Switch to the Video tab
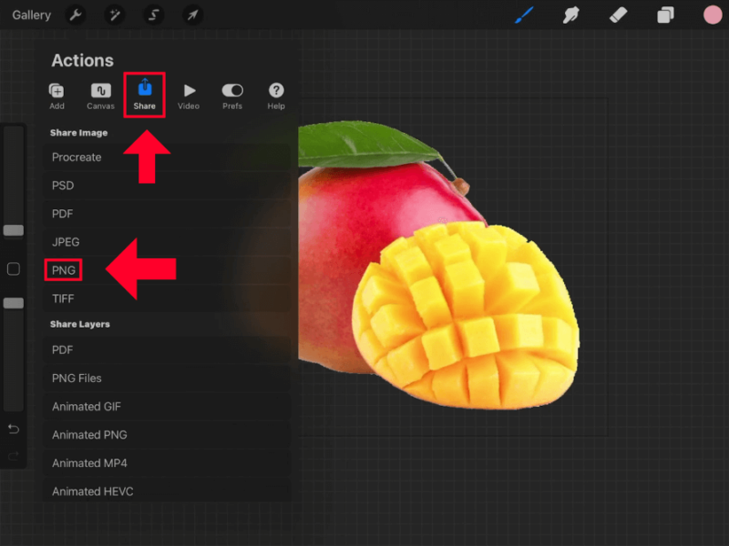The width and height of the screenshot is (729, 546). [x=189, y=94]
